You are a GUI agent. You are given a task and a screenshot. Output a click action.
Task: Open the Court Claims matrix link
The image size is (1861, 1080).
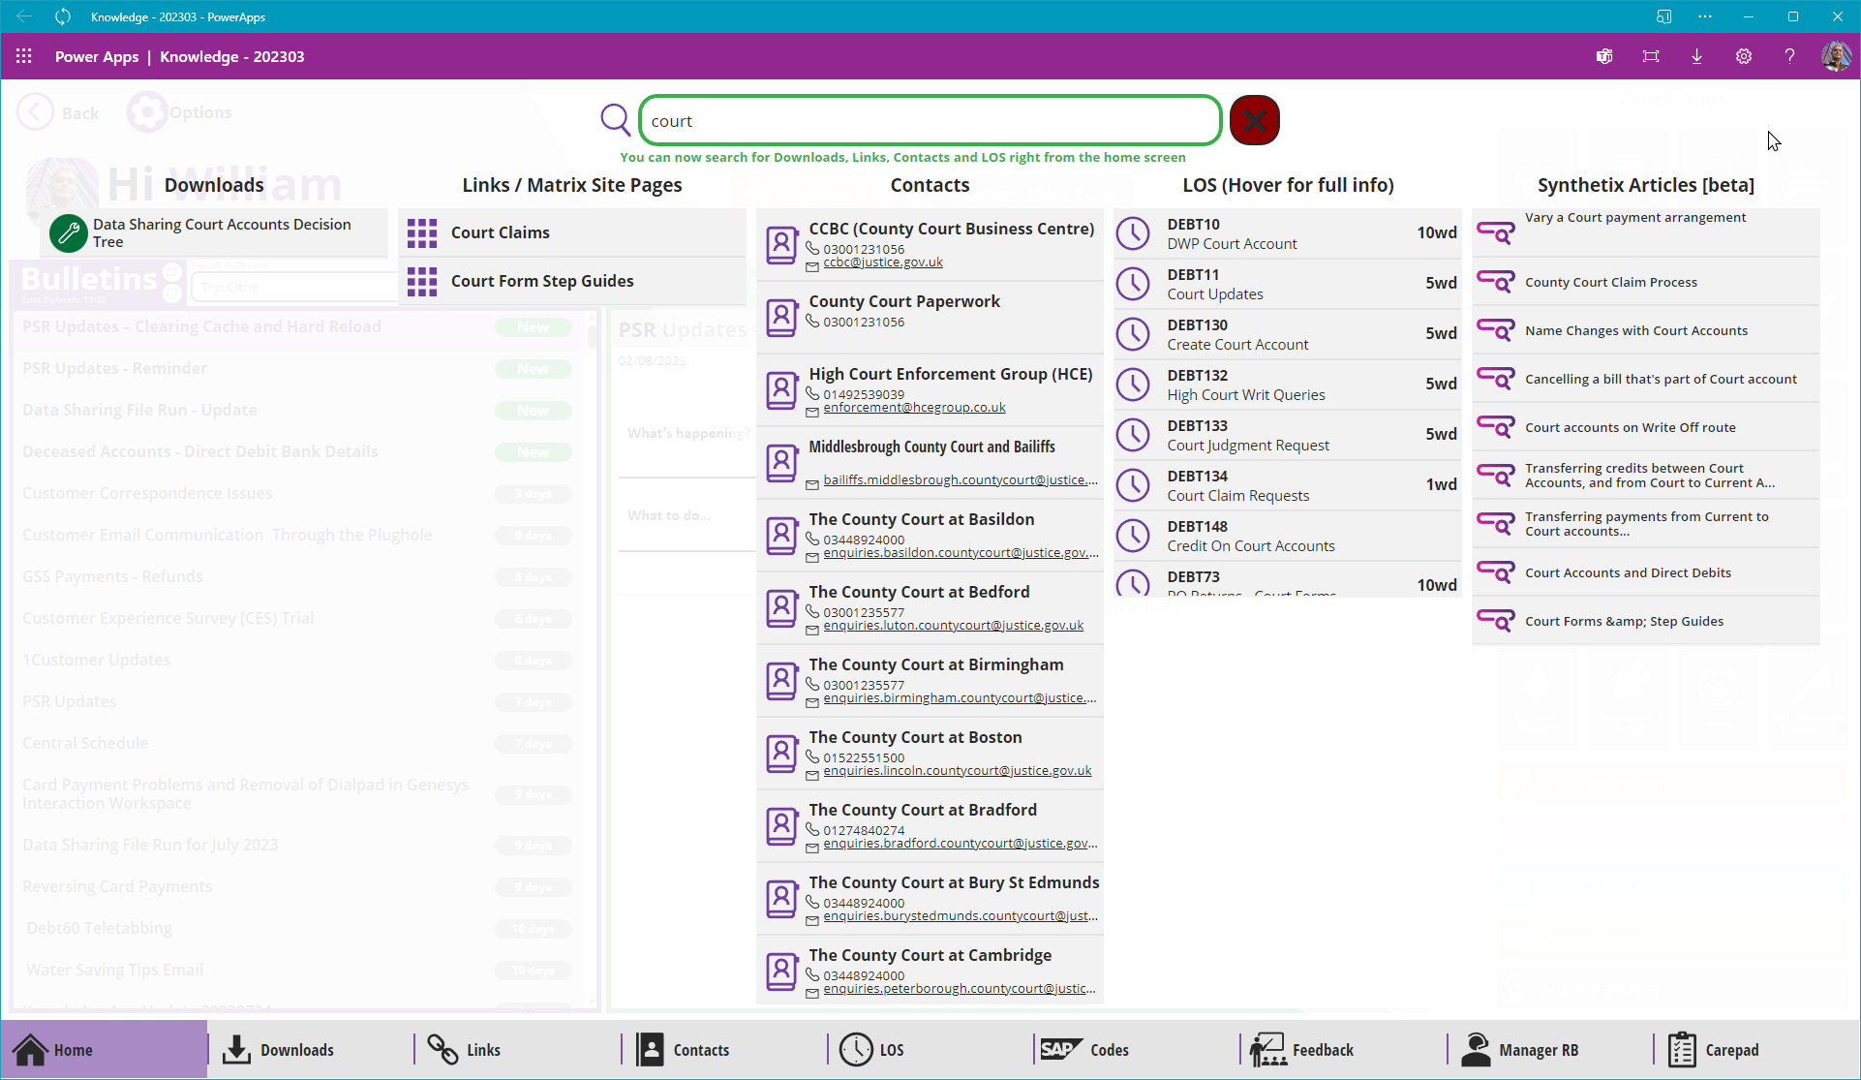tap(500, 232)
